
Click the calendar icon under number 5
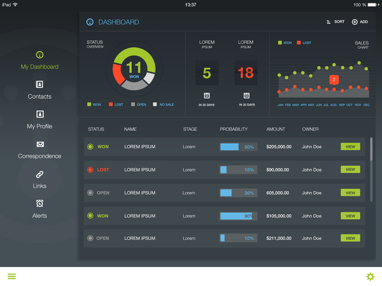(x=207, y=95)
